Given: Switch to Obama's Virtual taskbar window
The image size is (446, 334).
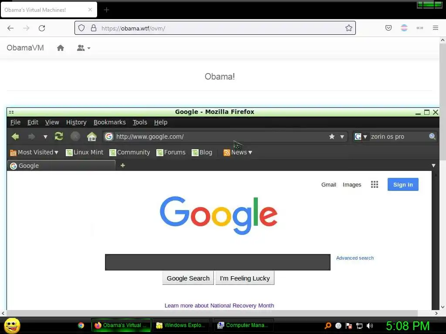Looking at the screenshot, I should 121,325.
